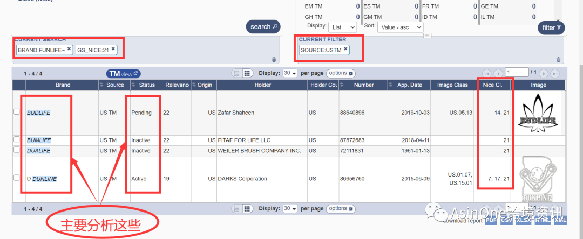Sort table by Origin column arrows
The width and height of the screenshot is (583, 239).
pos(194,85)
